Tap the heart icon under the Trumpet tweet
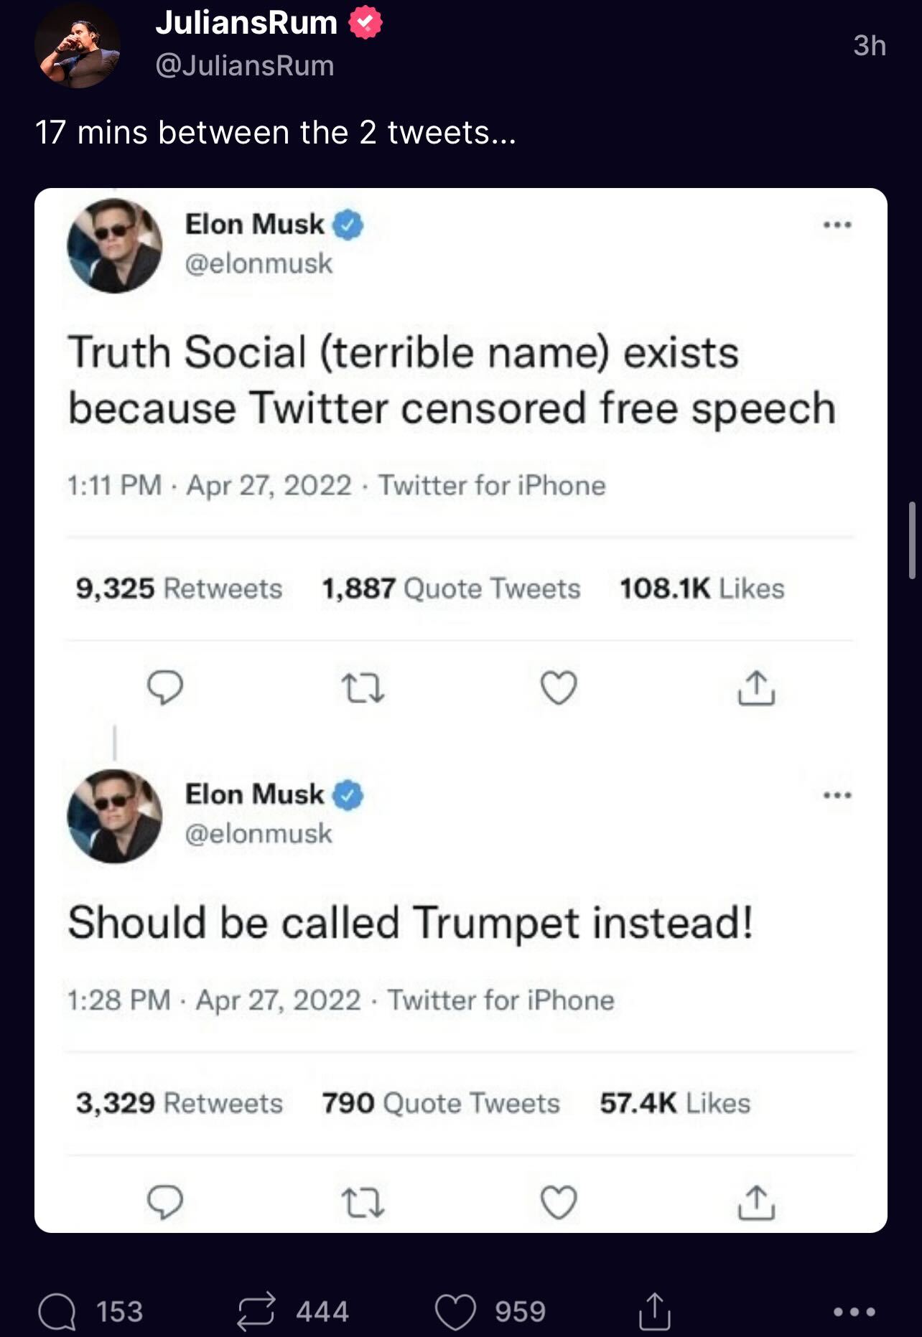Viewport: 922px width, 1337px height. [x=558, y=1202]
